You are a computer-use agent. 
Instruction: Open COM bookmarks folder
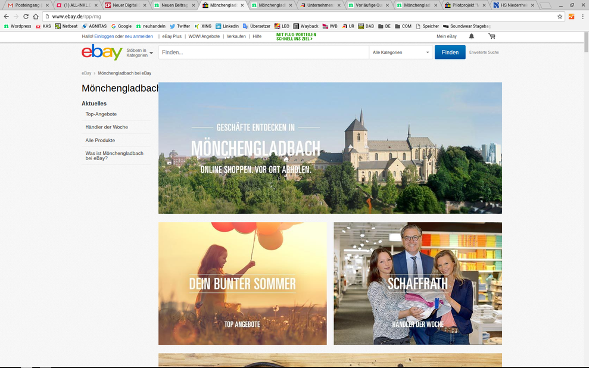[403, 26]
